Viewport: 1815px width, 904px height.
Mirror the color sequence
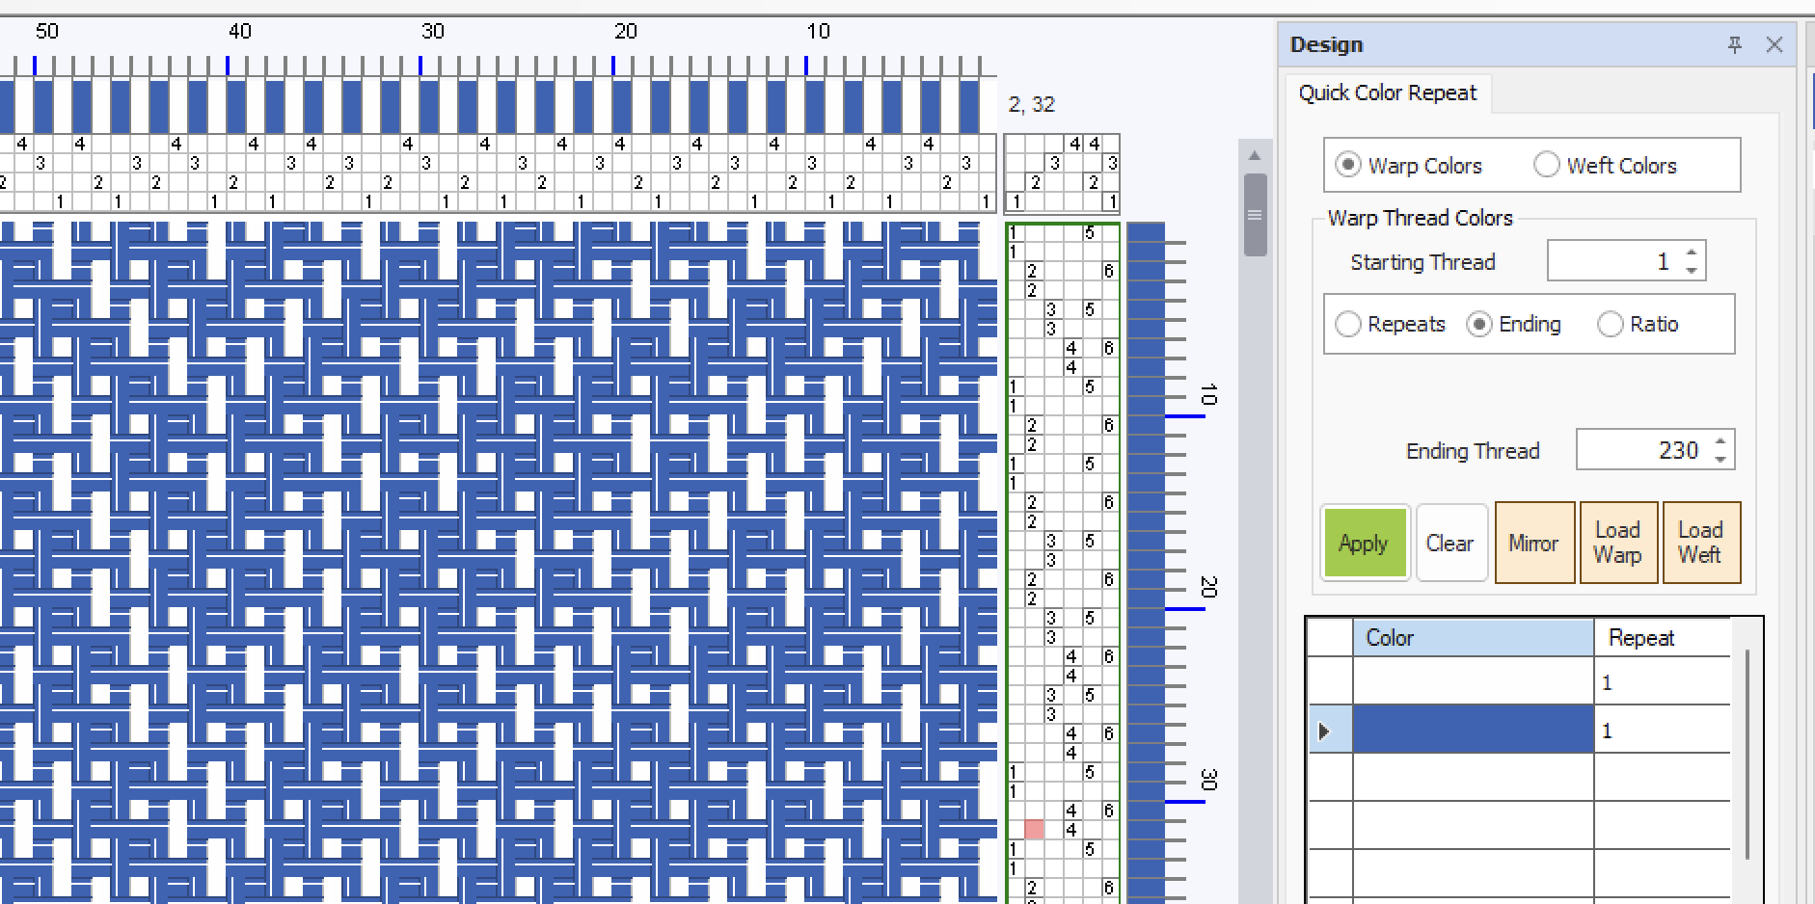click(x=1533, y=544)
